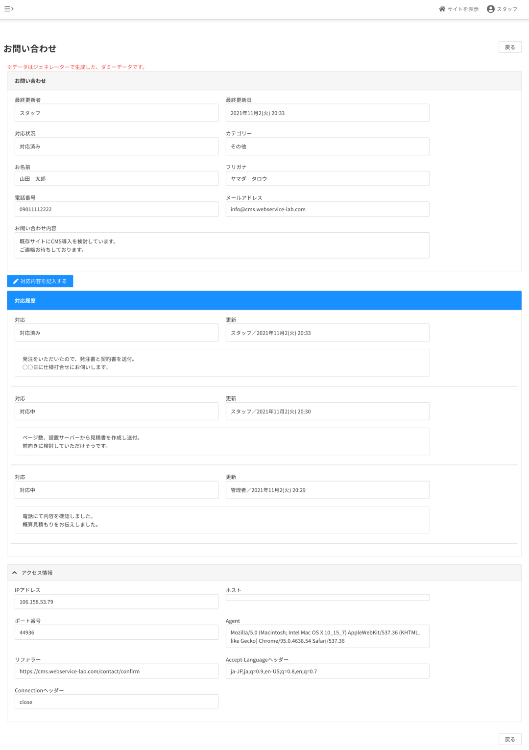Click the スタッフ menu in the top bar

[506, 8]
